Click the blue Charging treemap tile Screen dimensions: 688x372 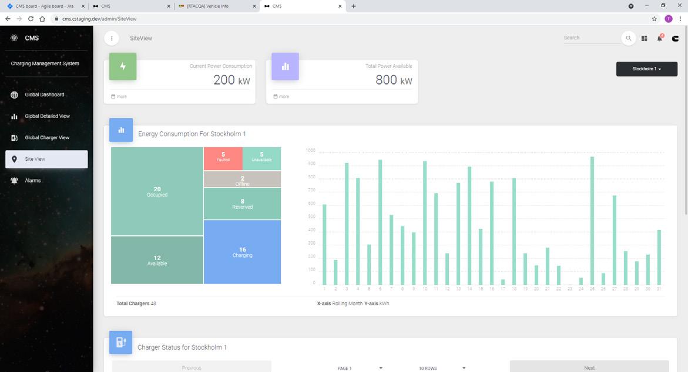[242, 252]
